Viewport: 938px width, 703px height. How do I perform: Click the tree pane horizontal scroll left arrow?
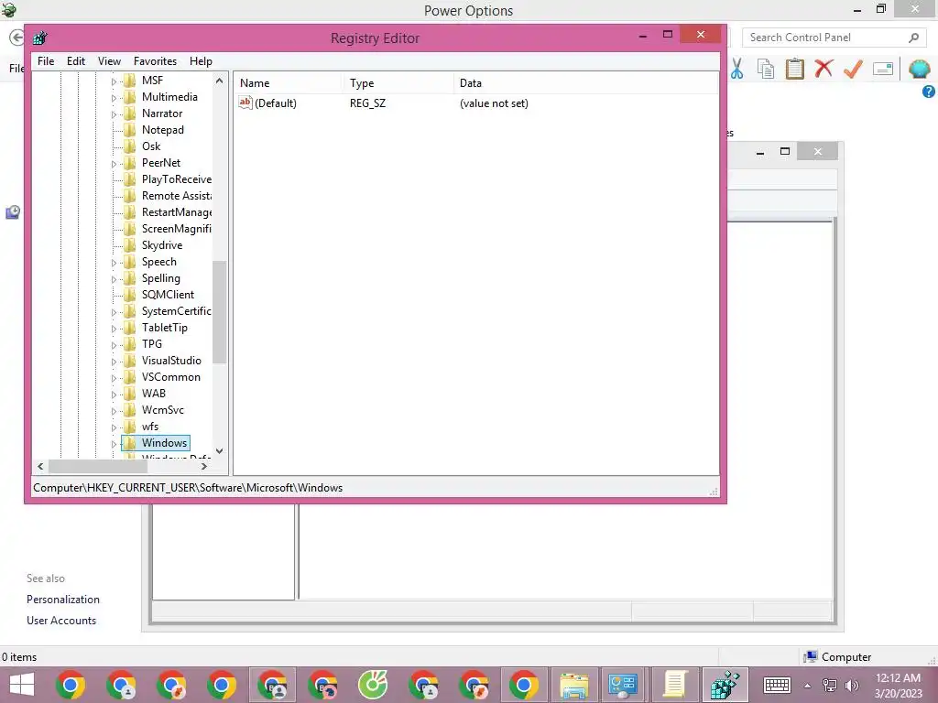coord(40,466)
